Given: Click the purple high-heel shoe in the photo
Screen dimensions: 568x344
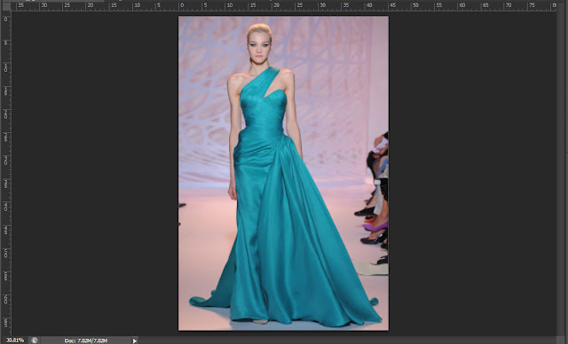Looking at the screenshot, I should 375,227.
